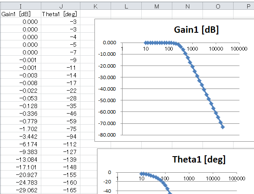Select column O header
The image size is (254, 194).
(x=218, y=6)
